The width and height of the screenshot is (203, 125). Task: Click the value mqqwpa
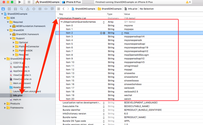129,29
